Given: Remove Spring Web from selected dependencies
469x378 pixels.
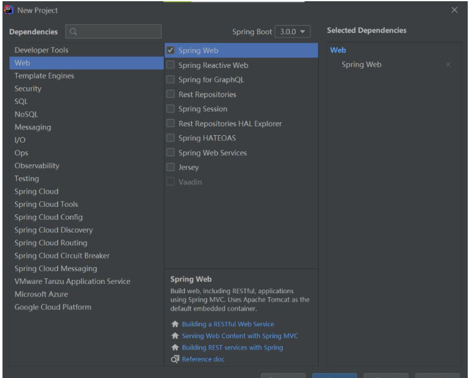Looking at the screenshot, I should 448,65.
